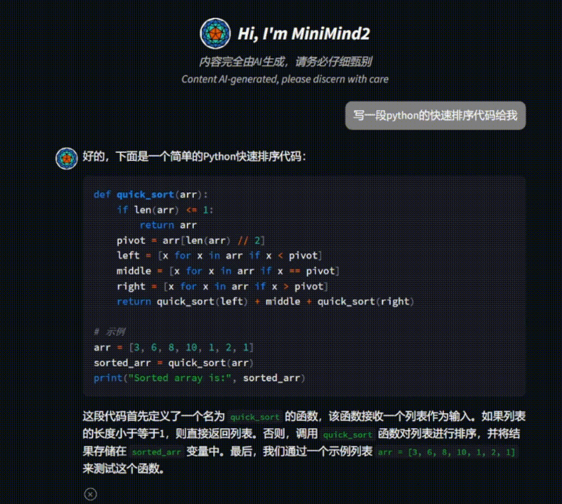This screenshot has height=504, width=562.
Task: Click the inline 'sorted_arr' code tag
Action: coord(156,452)
